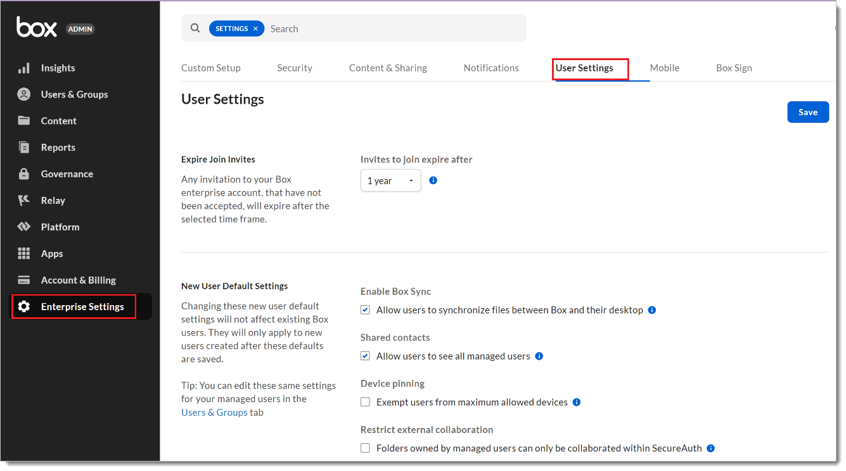Click the Users & Groups person icon
846x471 pixels.
click(x=24, y=94)
